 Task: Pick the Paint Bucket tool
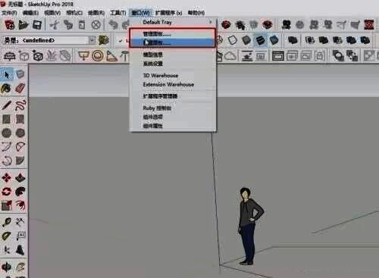point(6,88)
